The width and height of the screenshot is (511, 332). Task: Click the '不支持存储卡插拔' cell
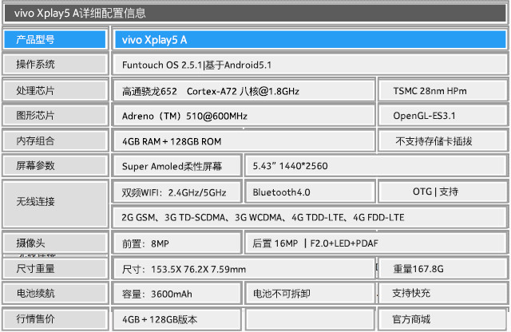click(442, 141)
